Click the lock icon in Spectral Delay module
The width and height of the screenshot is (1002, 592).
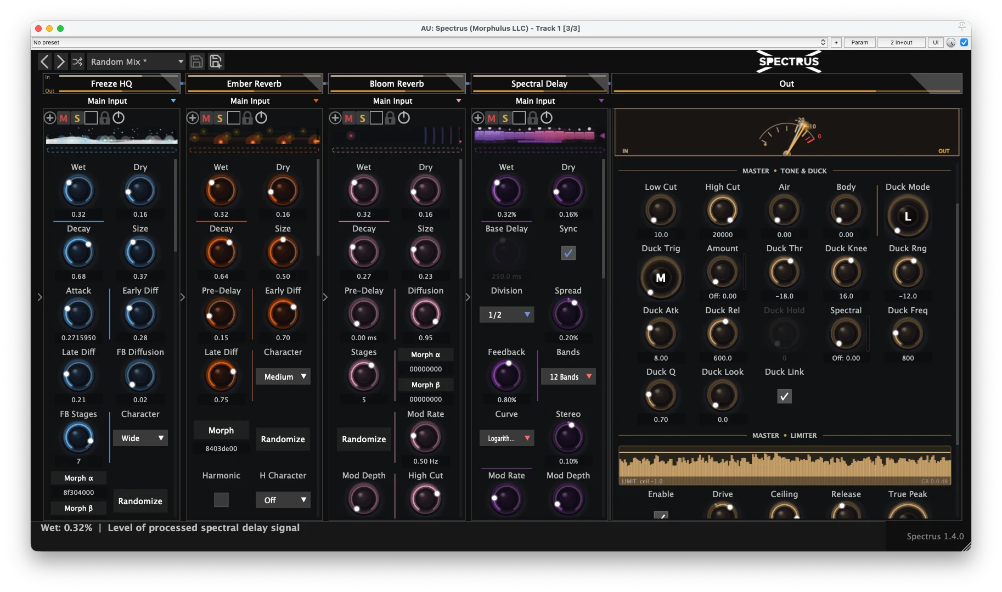click(x=533, y=117)
